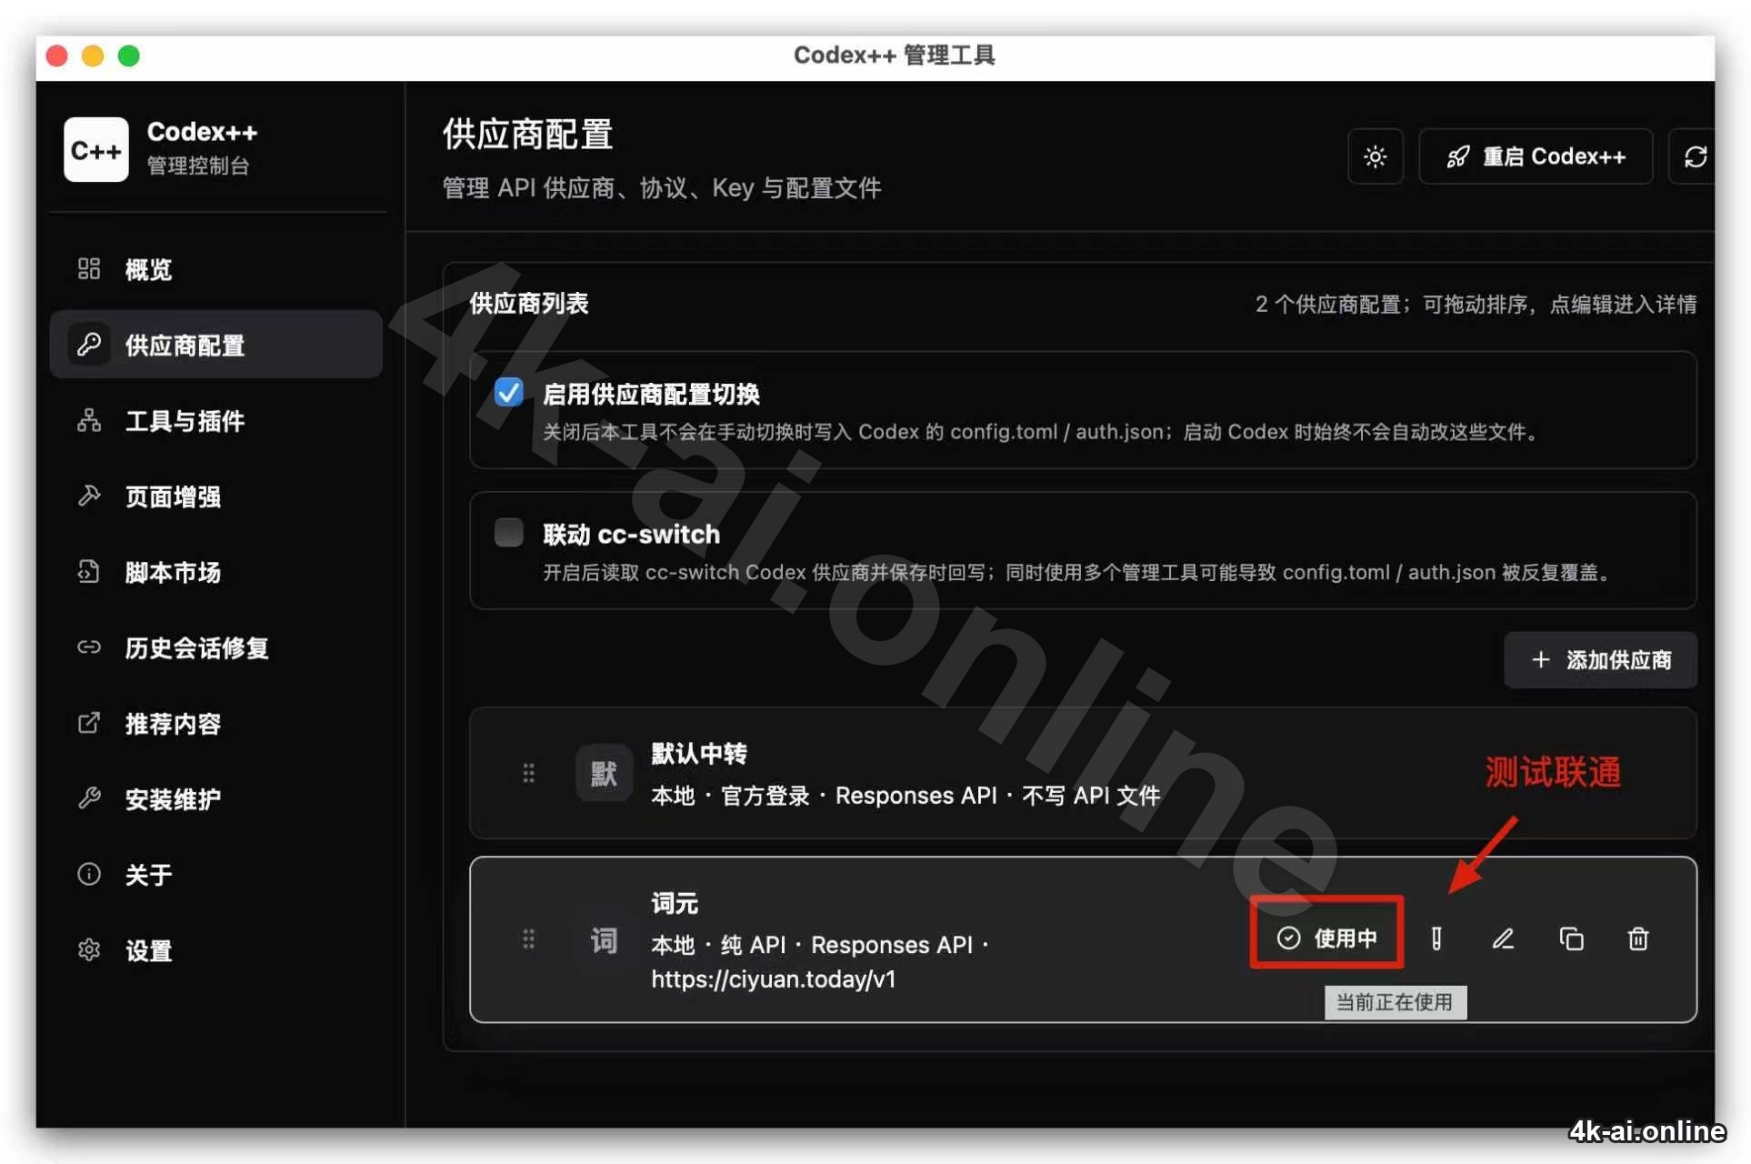
Task: Click the drag handle of 词元
Action: [528, 938]
